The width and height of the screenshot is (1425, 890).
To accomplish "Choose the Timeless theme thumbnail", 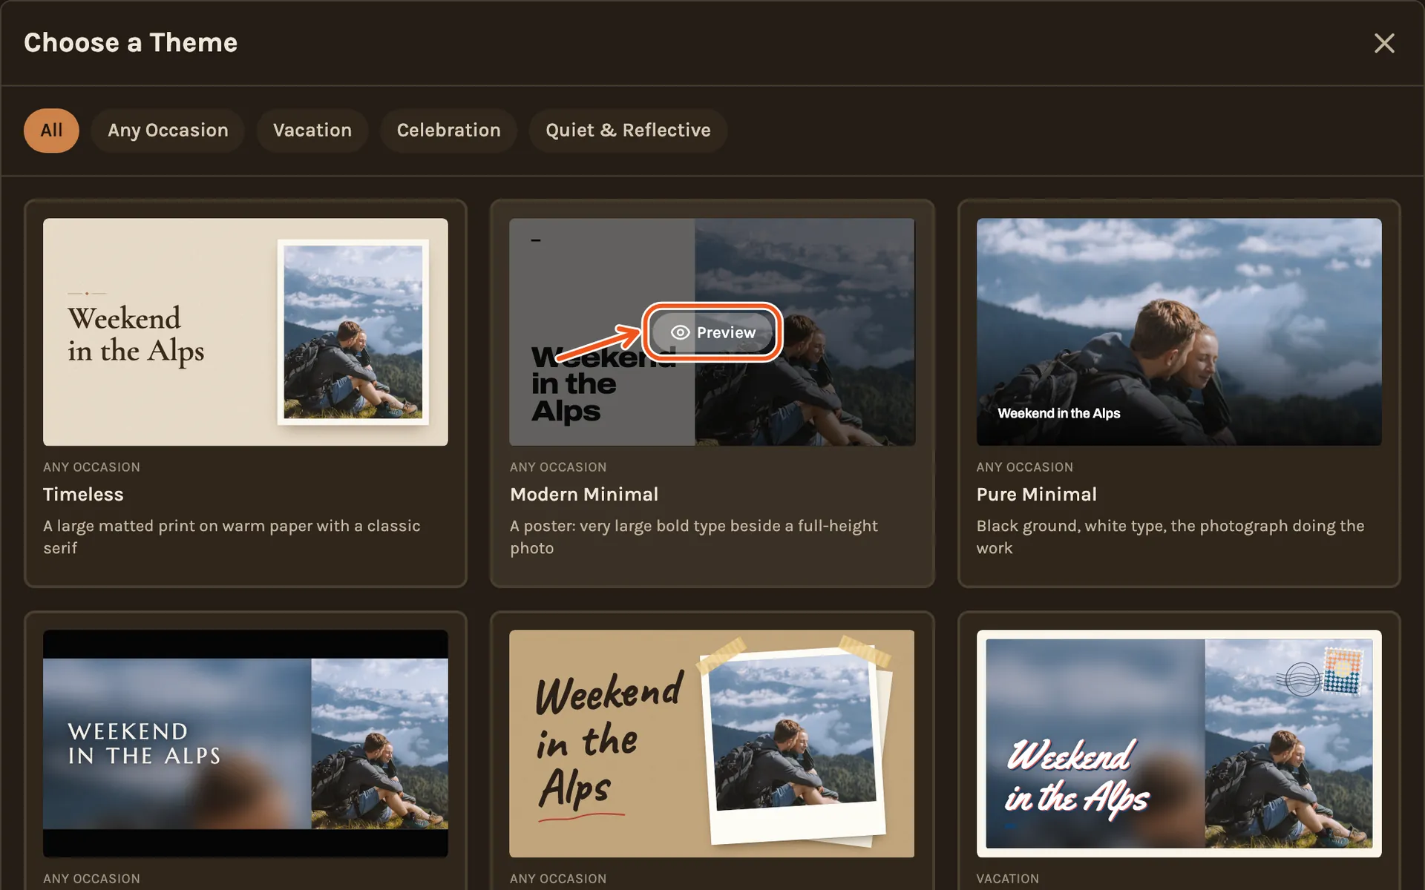I will pos(246,332).
